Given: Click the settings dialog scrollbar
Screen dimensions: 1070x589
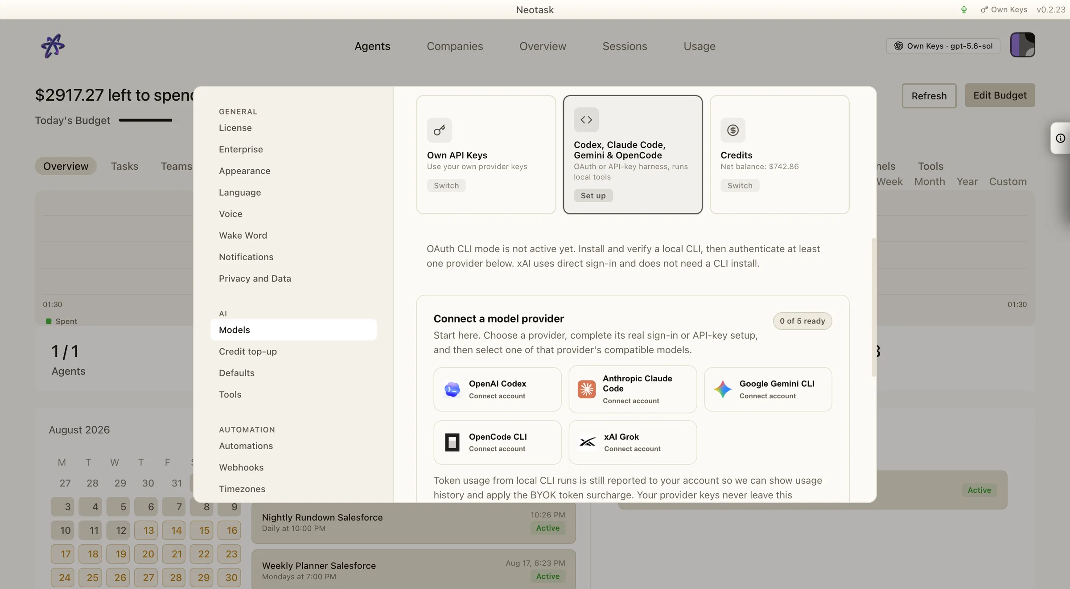Looking at the screenshot, I should (874, 307).
